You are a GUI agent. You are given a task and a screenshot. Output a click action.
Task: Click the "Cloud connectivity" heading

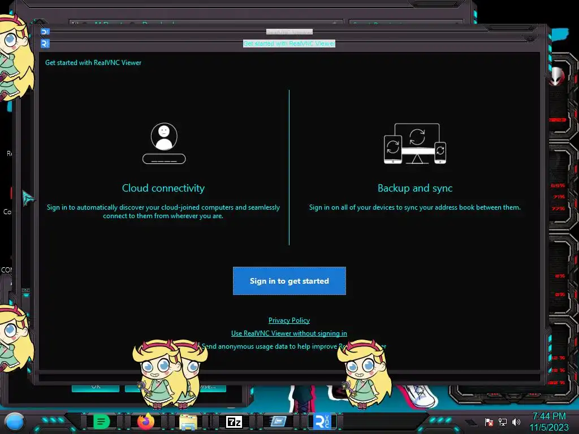pyautogui.click(x=163, y=188)
